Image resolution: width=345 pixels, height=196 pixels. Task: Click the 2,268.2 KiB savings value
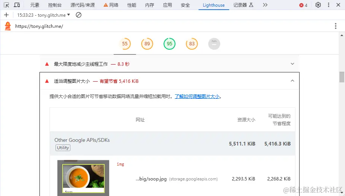(279, 179)
